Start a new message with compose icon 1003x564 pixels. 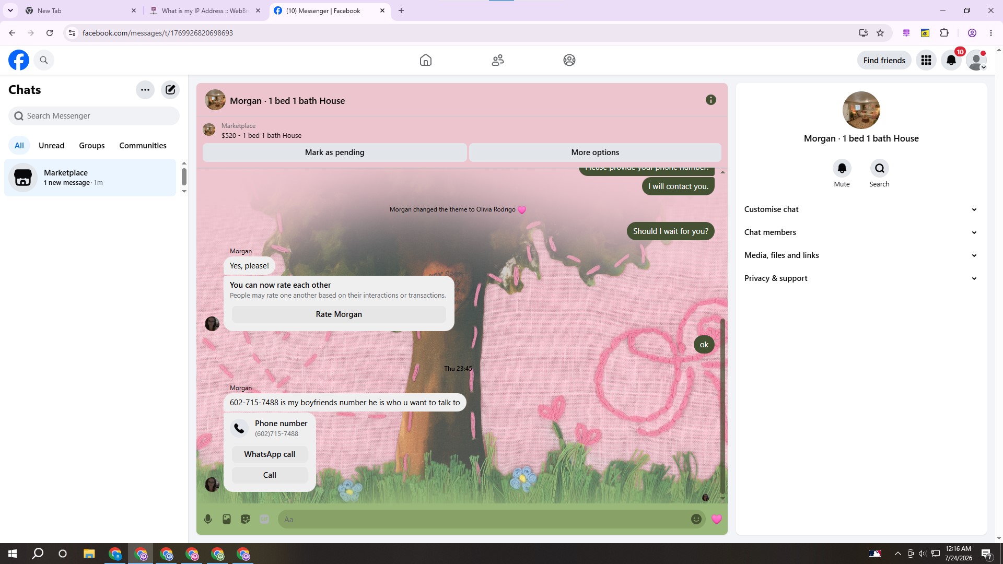[170, 90]
